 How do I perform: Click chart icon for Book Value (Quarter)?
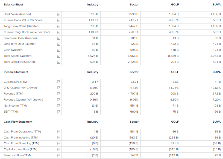58,14
